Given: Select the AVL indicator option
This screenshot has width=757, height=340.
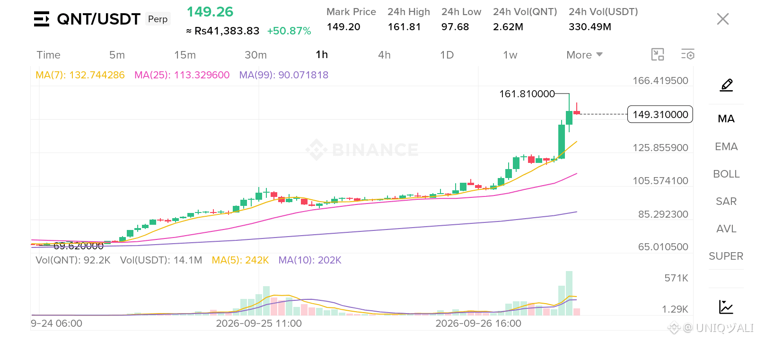Looking at the screenshot, I should pos(726,229).
